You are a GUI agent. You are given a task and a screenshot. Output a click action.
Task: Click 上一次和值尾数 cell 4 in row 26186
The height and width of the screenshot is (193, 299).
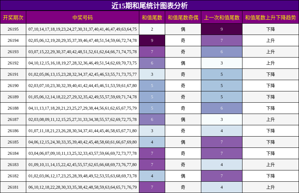[222, 131]
